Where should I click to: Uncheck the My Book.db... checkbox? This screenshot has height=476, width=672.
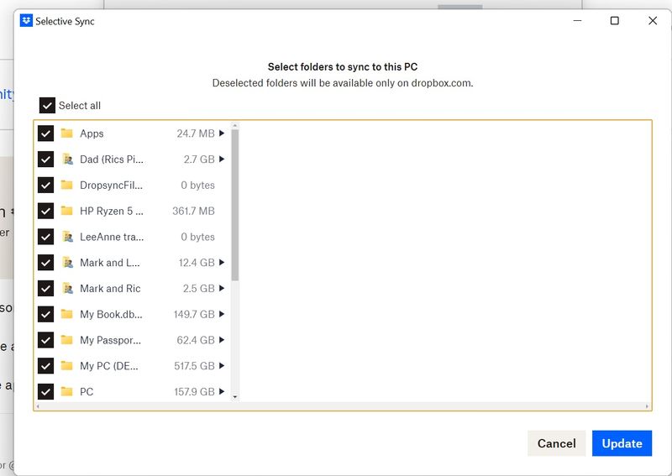click(45, 314)
